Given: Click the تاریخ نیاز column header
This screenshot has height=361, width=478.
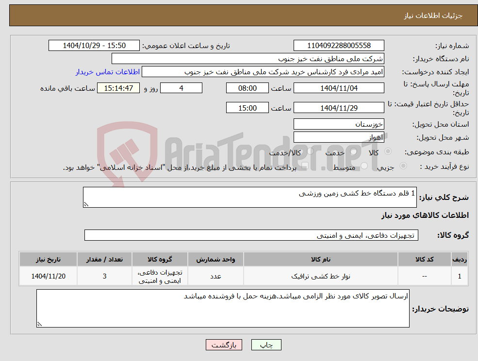Looking at the screenshot, I should [x=48, y=259].
